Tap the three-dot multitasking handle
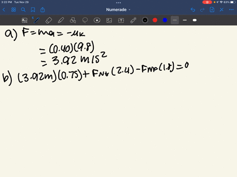The width and height of the screenshot is (237, 177). 118,2
